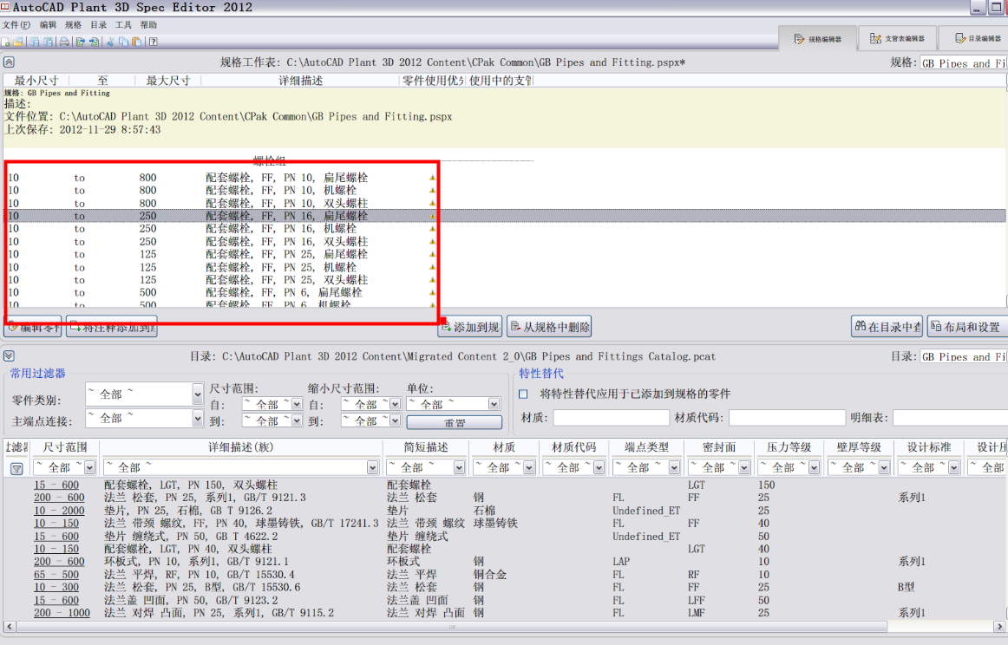Select row 垫片, PN 25, 石棉, GB T 9126.2
Screen dimensions: 1008x645
[x=504, y=511]
